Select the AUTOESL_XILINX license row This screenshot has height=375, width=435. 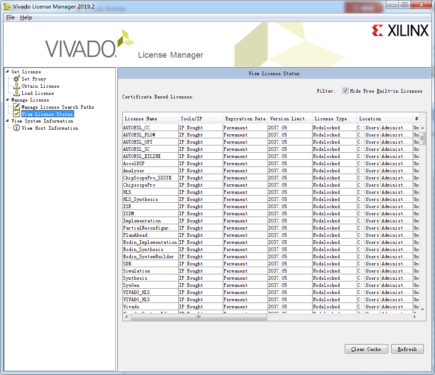(271, 156)
